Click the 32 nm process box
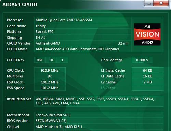Image resolution: width=171 pixels, height=131 pixels. pyautogui.click(x=123, y=43)
